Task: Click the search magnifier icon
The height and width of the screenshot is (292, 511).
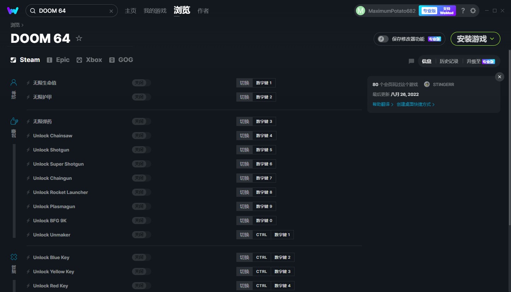Action: pos(33,11)
